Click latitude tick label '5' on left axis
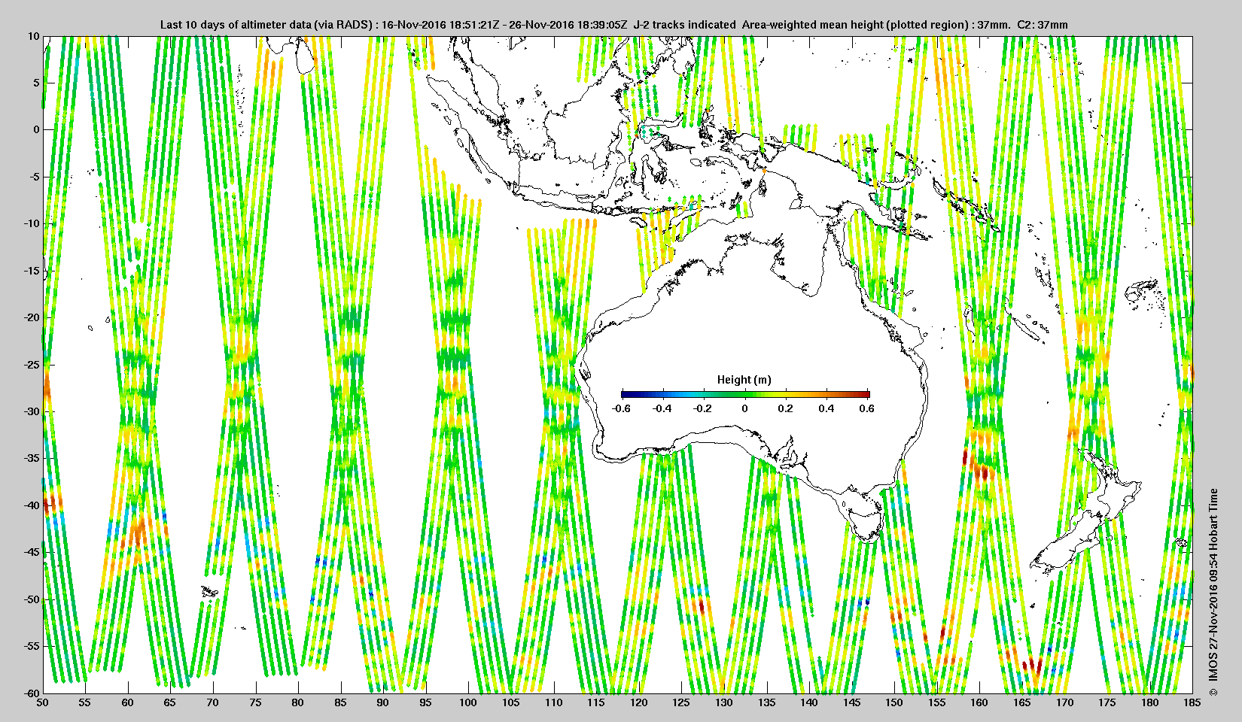This screenshot has width=1242, height=722. (36, 83)
